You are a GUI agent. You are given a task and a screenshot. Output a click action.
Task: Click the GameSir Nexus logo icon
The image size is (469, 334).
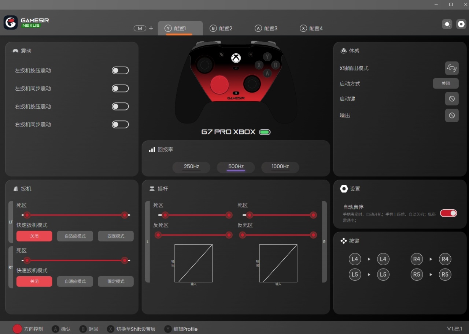click(11, 22)
